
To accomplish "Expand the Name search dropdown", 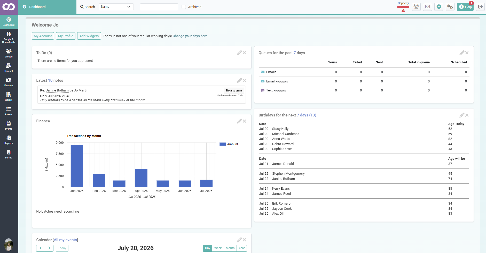I will 116,7.
